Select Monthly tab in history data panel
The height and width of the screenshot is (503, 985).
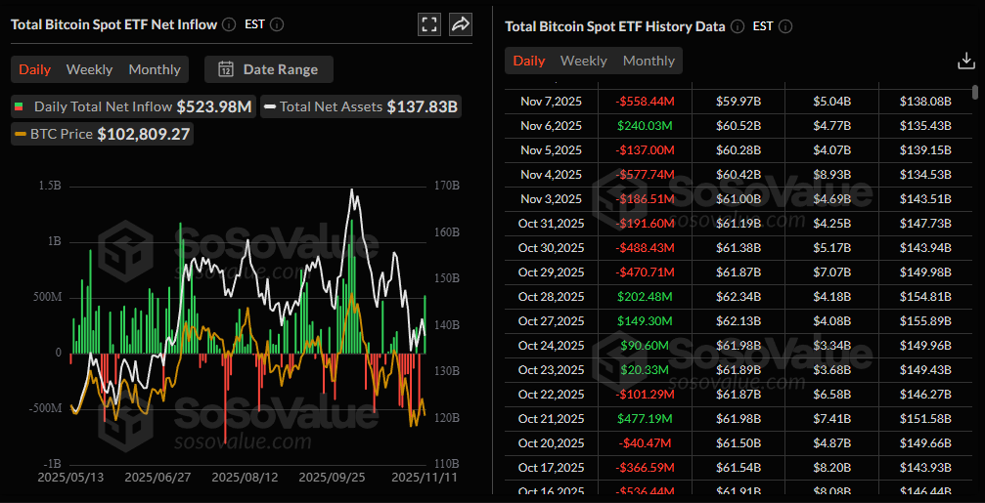[x=649, y=61]
